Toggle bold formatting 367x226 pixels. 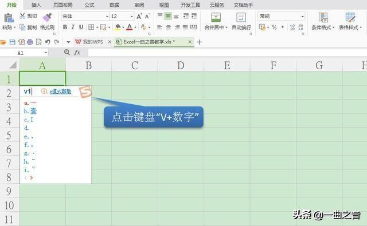pyautogui.click(x=65, y=27)
